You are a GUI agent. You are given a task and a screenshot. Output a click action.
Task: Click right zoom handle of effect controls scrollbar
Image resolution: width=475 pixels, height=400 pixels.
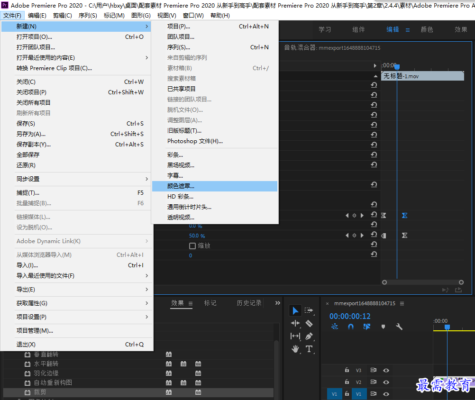461,282
